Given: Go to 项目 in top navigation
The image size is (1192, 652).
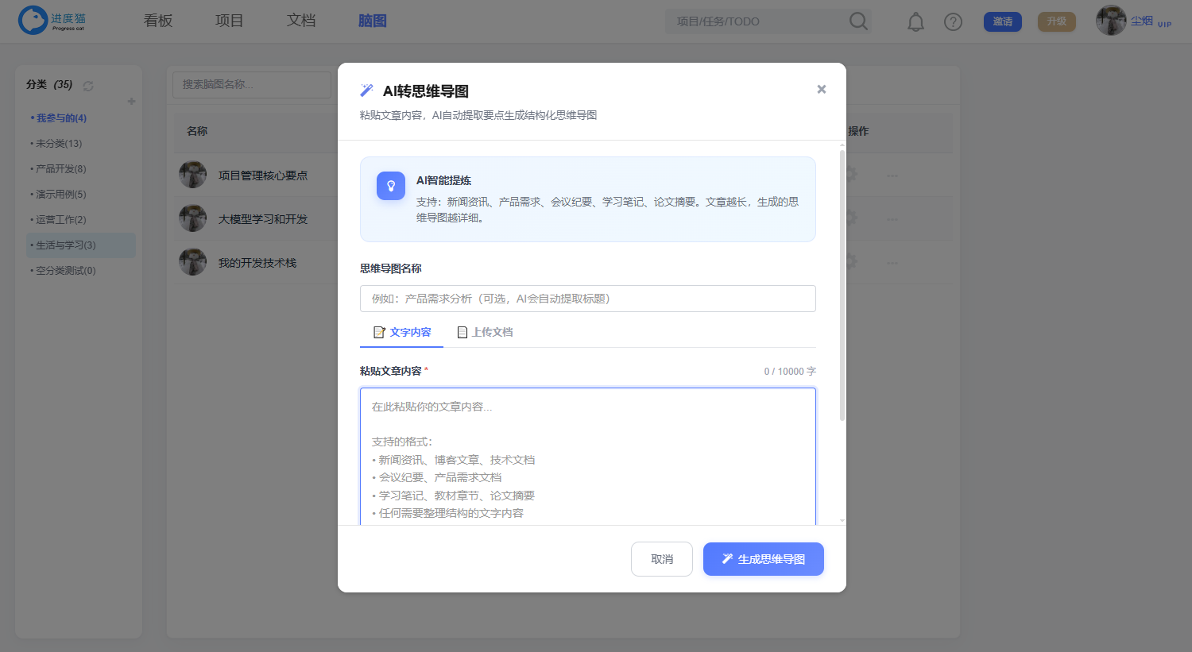Looking at the screenshot, I should (x=230, y=21).
